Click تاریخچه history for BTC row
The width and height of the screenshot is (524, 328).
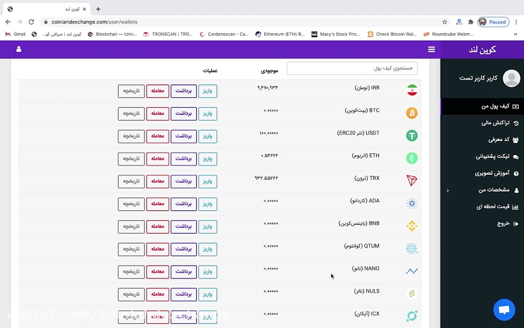point(131,114)
